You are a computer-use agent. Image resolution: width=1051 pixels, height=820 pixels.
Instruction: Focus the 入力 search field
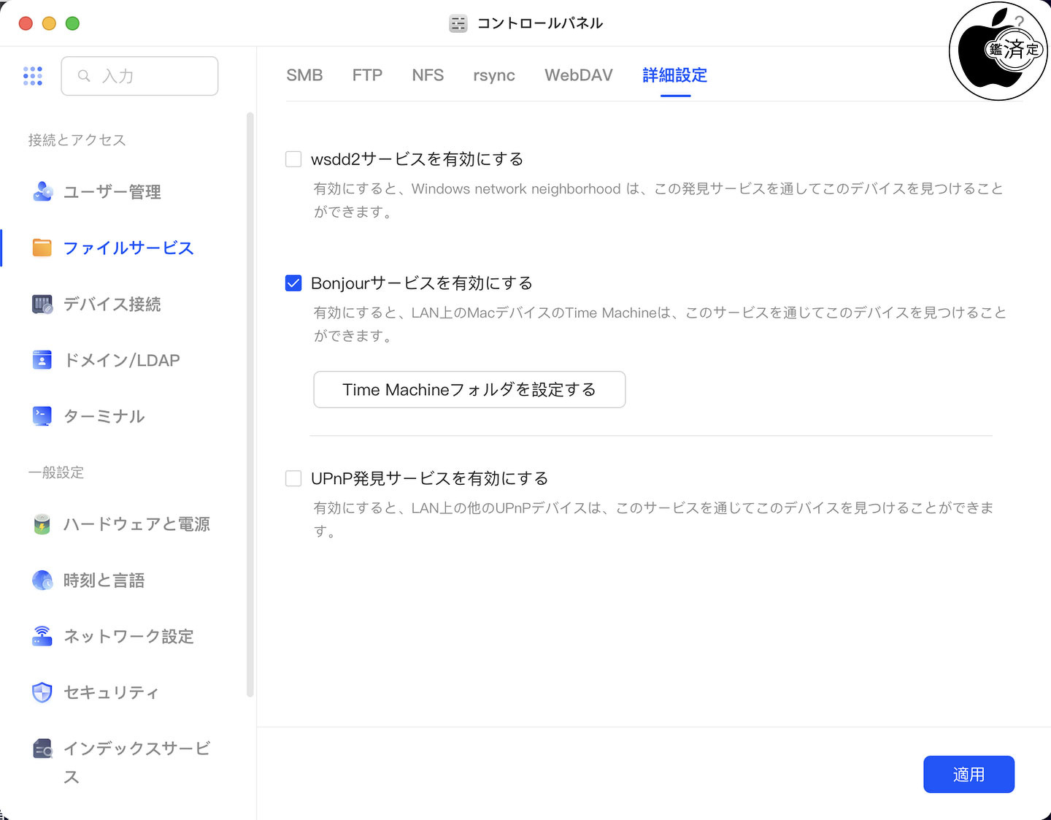click(139, 76)
